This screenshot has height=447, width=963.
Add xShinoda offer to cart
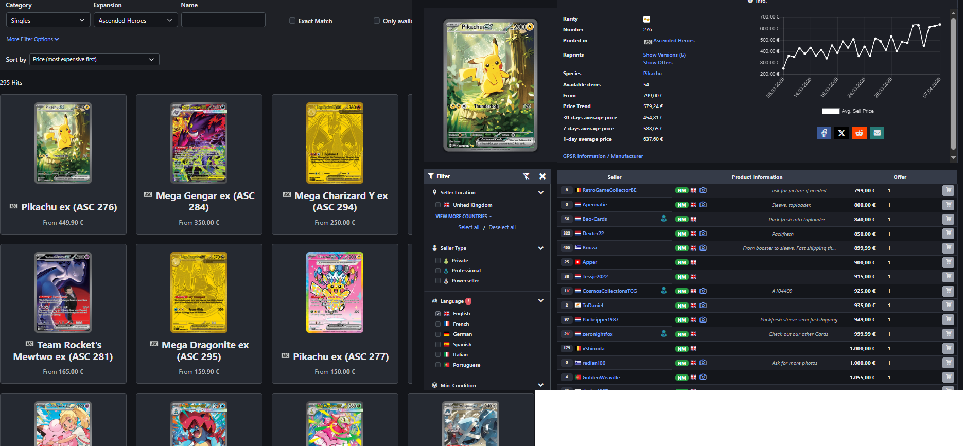pyautogui.click(x=948, y=349)
